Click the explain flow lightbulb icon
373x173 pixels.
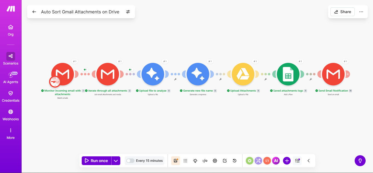coord(195,161)
